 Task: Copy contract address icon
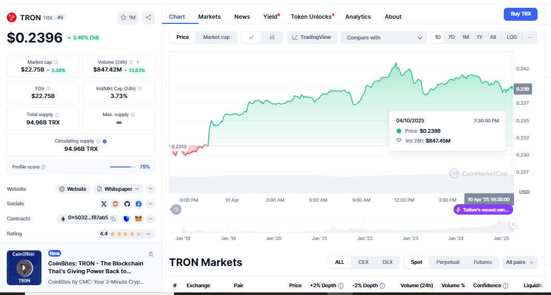coord(113,219)
